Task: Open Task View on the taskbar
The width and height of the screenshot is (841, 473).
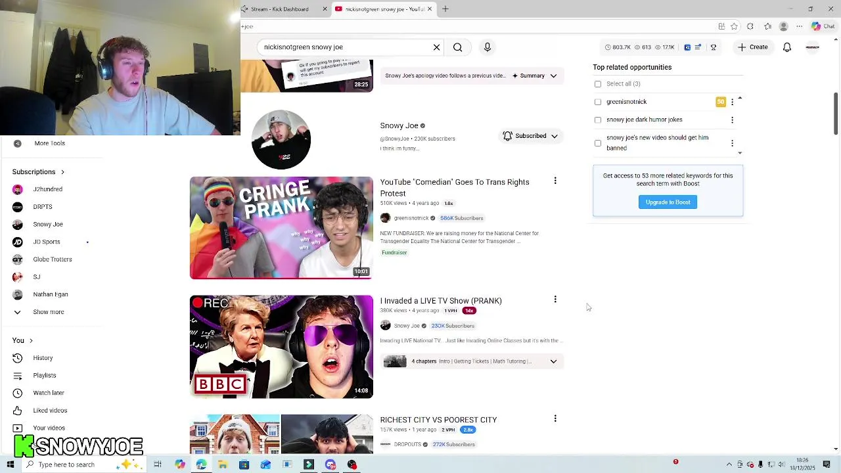Action: pyautogui.click(x=158, y=464)
